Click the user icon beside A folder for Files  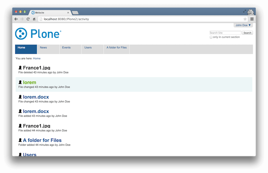[x=20, y=140]
